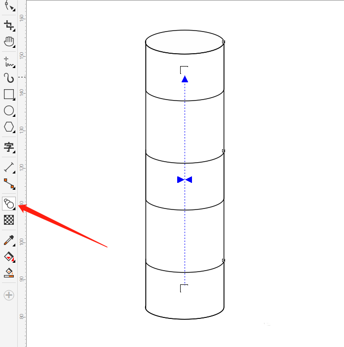Select the Parallel Dimension tool
This screenshot has width=344, height=347.
pos(9,167)
